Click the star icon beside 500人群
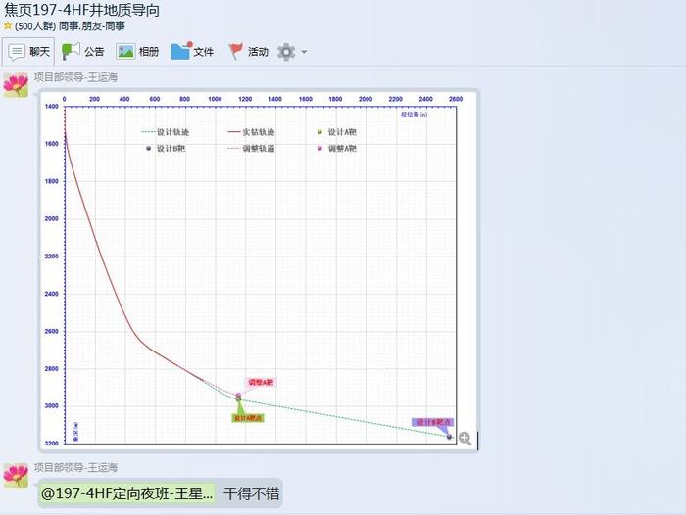 pyautogui.click(x=8, y=26)
